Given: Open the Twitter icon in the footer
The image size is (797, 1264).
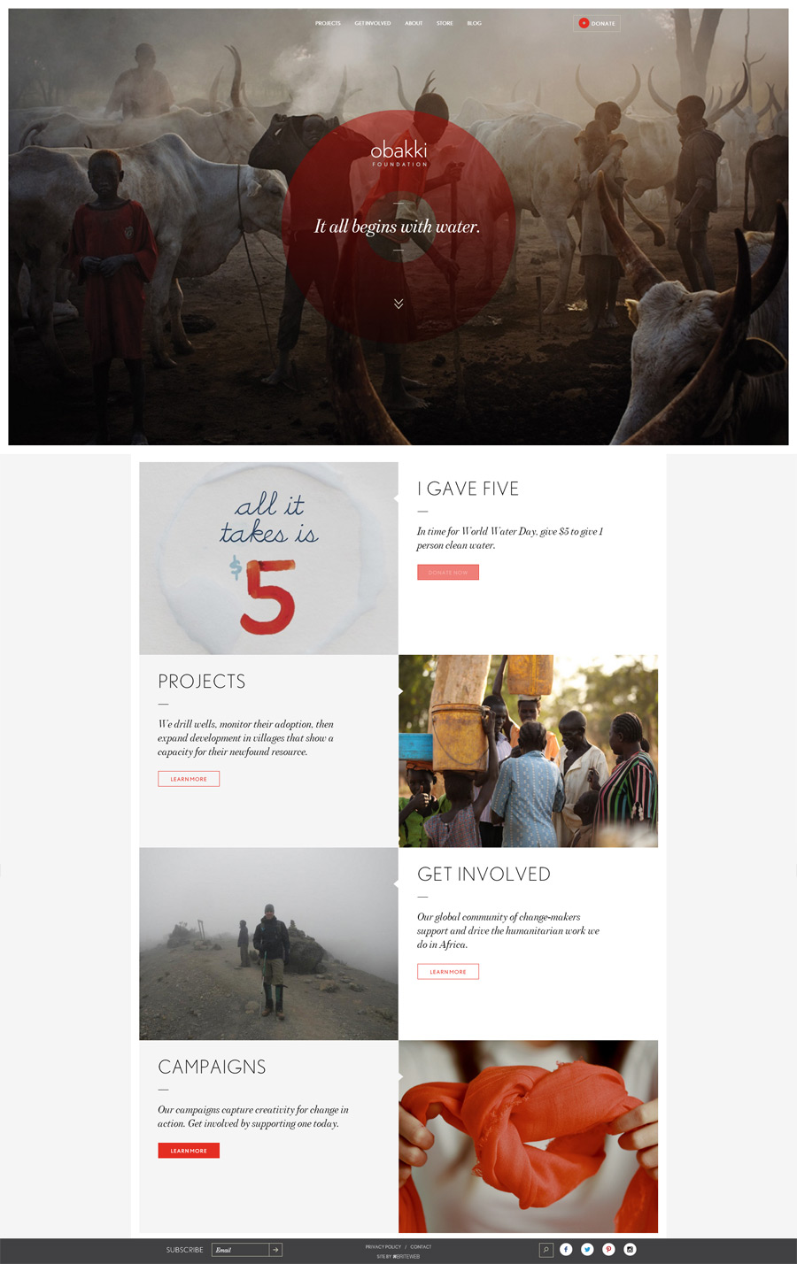Looking at the screenshot, I should pyautogui.click(x=587, y=1249).
